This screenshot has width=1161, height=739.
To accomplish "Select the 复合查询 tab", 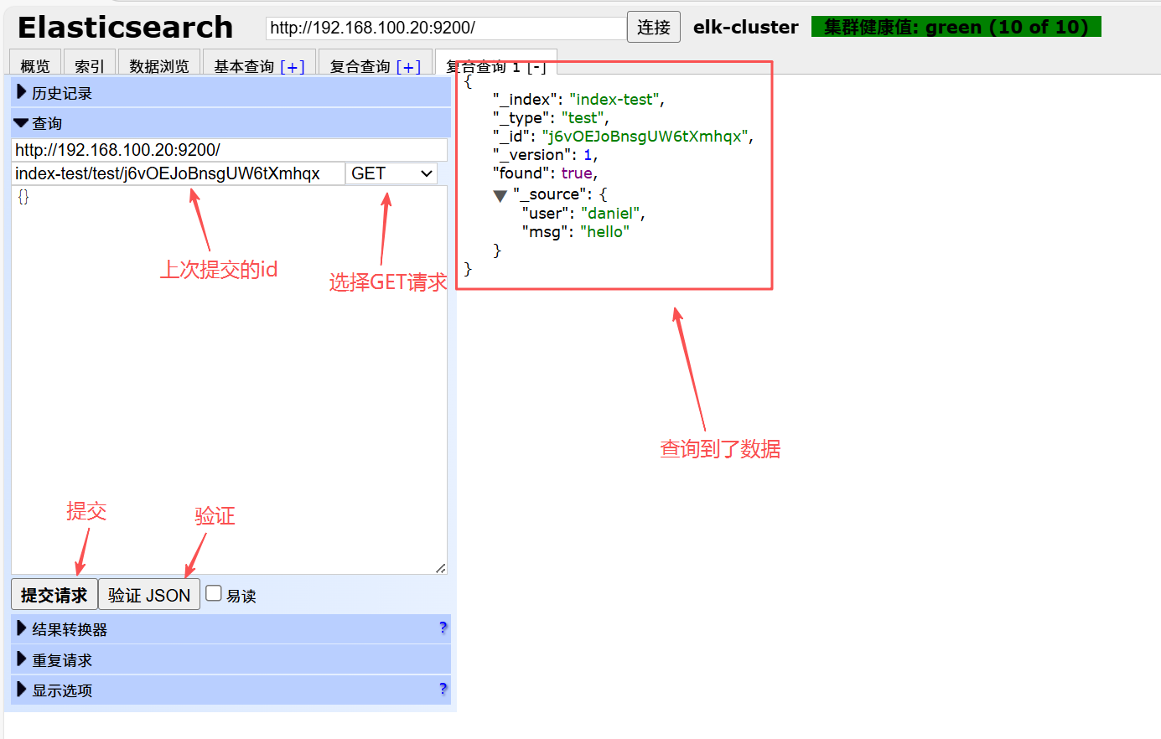I will pyautogui.click(x=360, y=65).
